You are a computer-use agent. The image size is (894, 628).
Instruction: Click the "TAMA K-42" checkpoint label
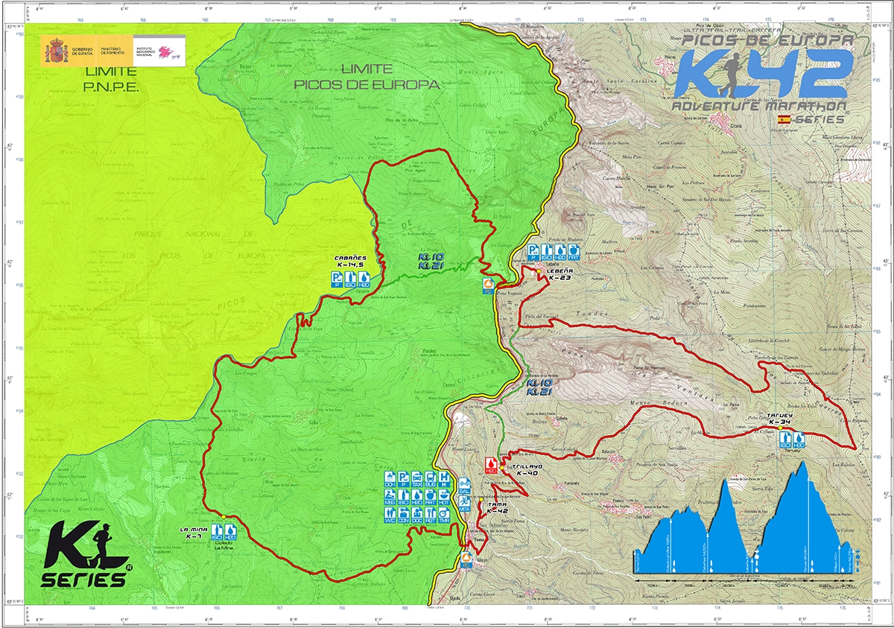pos(496,509)
